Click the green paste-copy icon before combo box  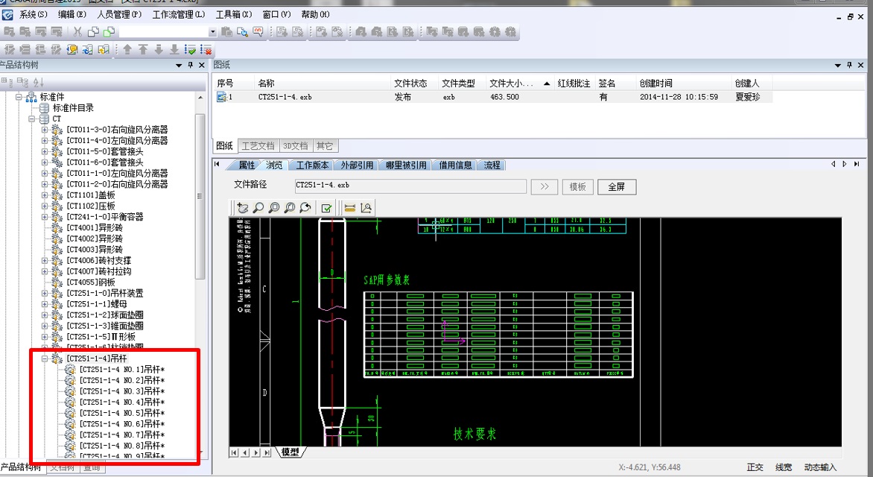[109, 32]
